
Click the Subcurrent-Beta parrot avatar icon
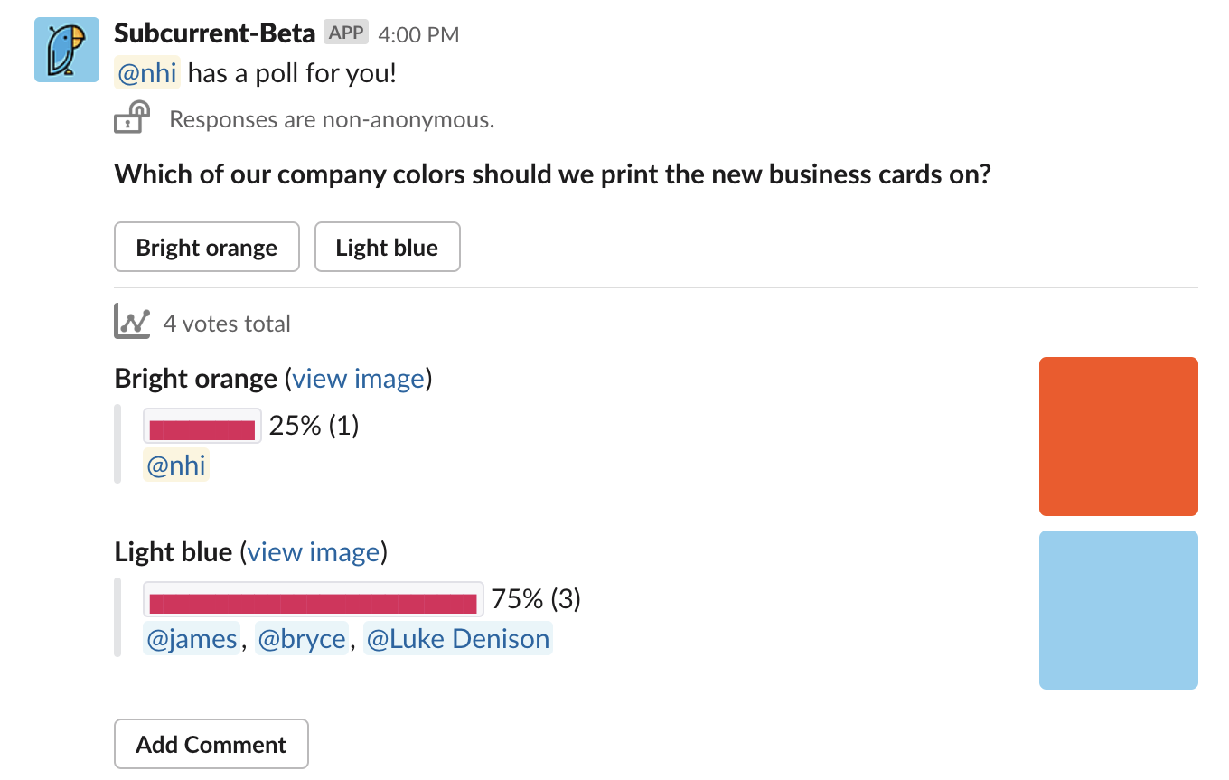point(67,50)
